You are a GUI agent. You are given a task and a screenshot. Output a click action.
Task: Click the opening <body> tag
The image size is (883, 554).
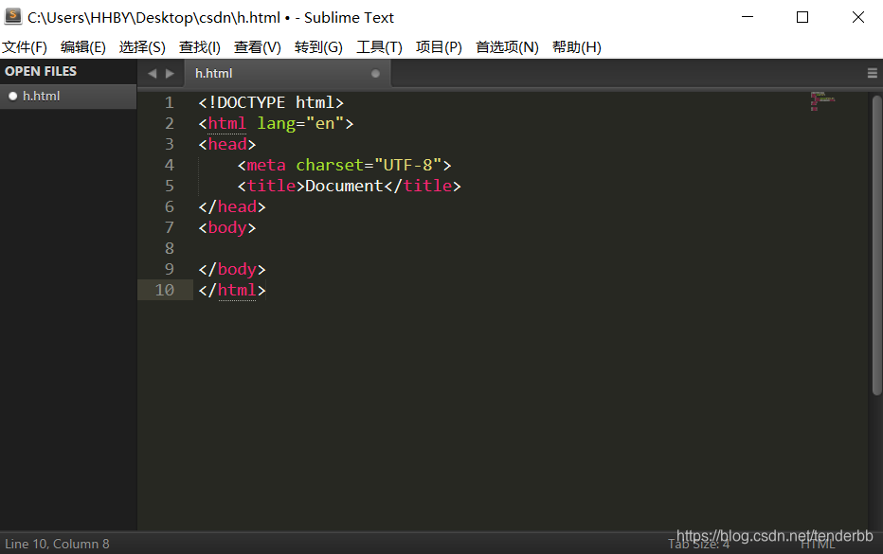click(227, 227)
